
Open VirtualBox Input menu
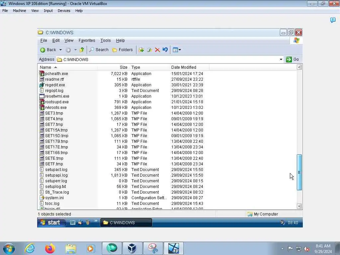pos(48,11)
